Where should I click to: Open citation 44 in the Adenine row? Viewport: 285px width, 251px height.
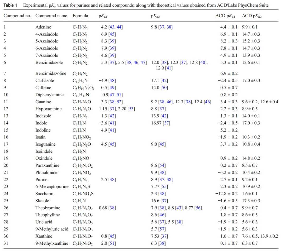pos(119,27)
